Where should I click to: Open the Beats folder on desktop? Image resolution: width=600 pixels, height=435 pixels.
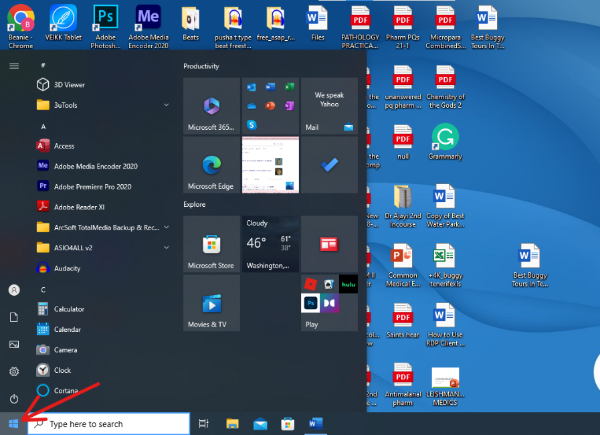191,23
